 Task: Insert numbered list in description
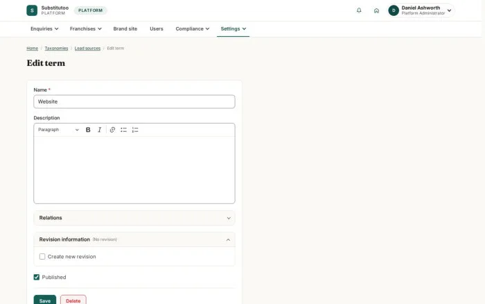[x=135, y=130]
